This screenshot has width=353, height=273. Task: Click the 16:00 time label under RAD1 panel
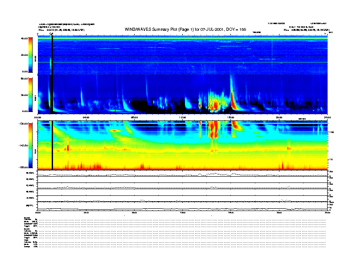pyautogui.click(x=231, y=117)
